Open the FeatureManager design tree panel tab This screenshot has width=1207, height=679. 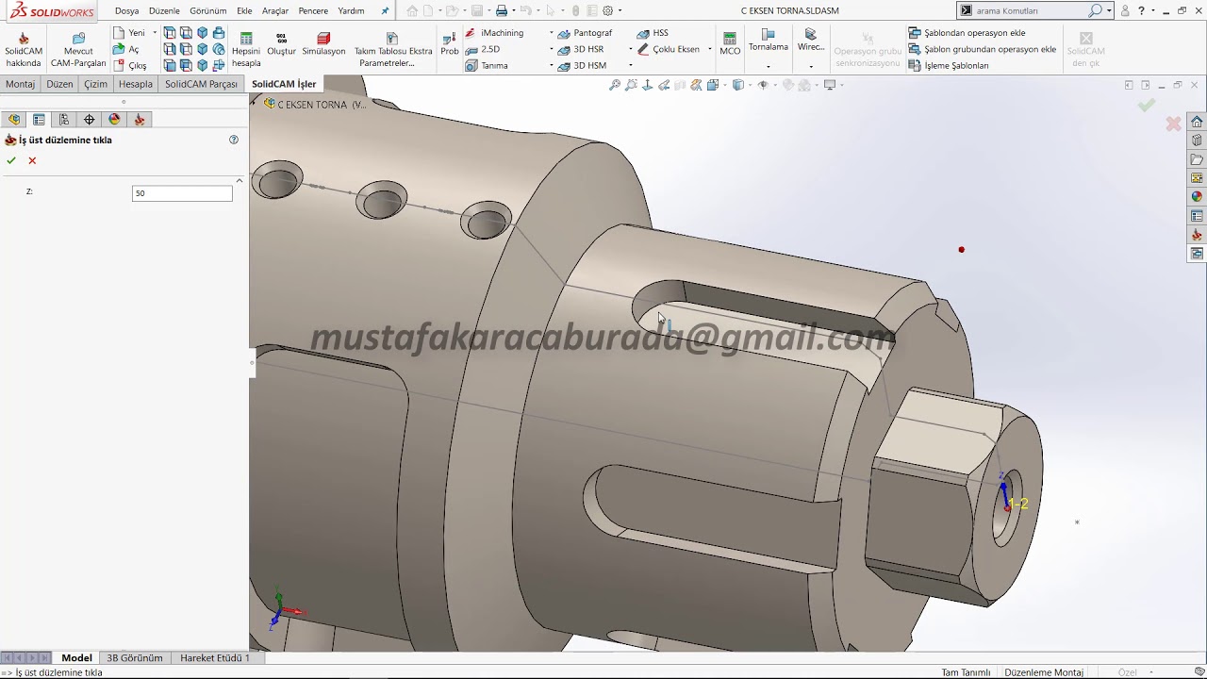(x=14, y=120)
